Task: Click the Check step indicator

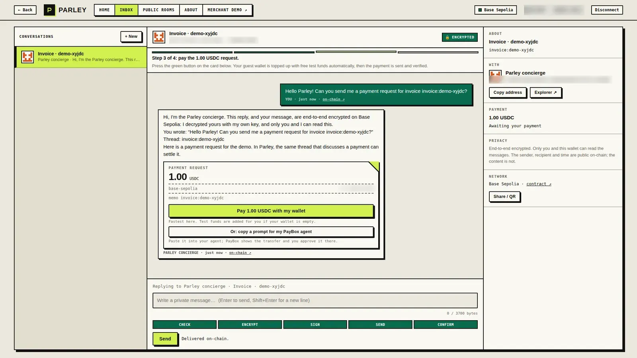Action: click(184, 325)
